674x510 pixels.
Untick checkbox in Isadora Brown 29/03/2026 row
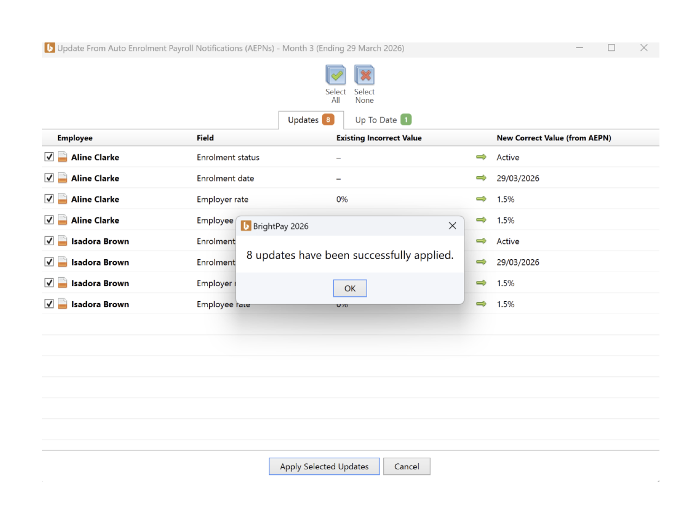click(49, 262)
